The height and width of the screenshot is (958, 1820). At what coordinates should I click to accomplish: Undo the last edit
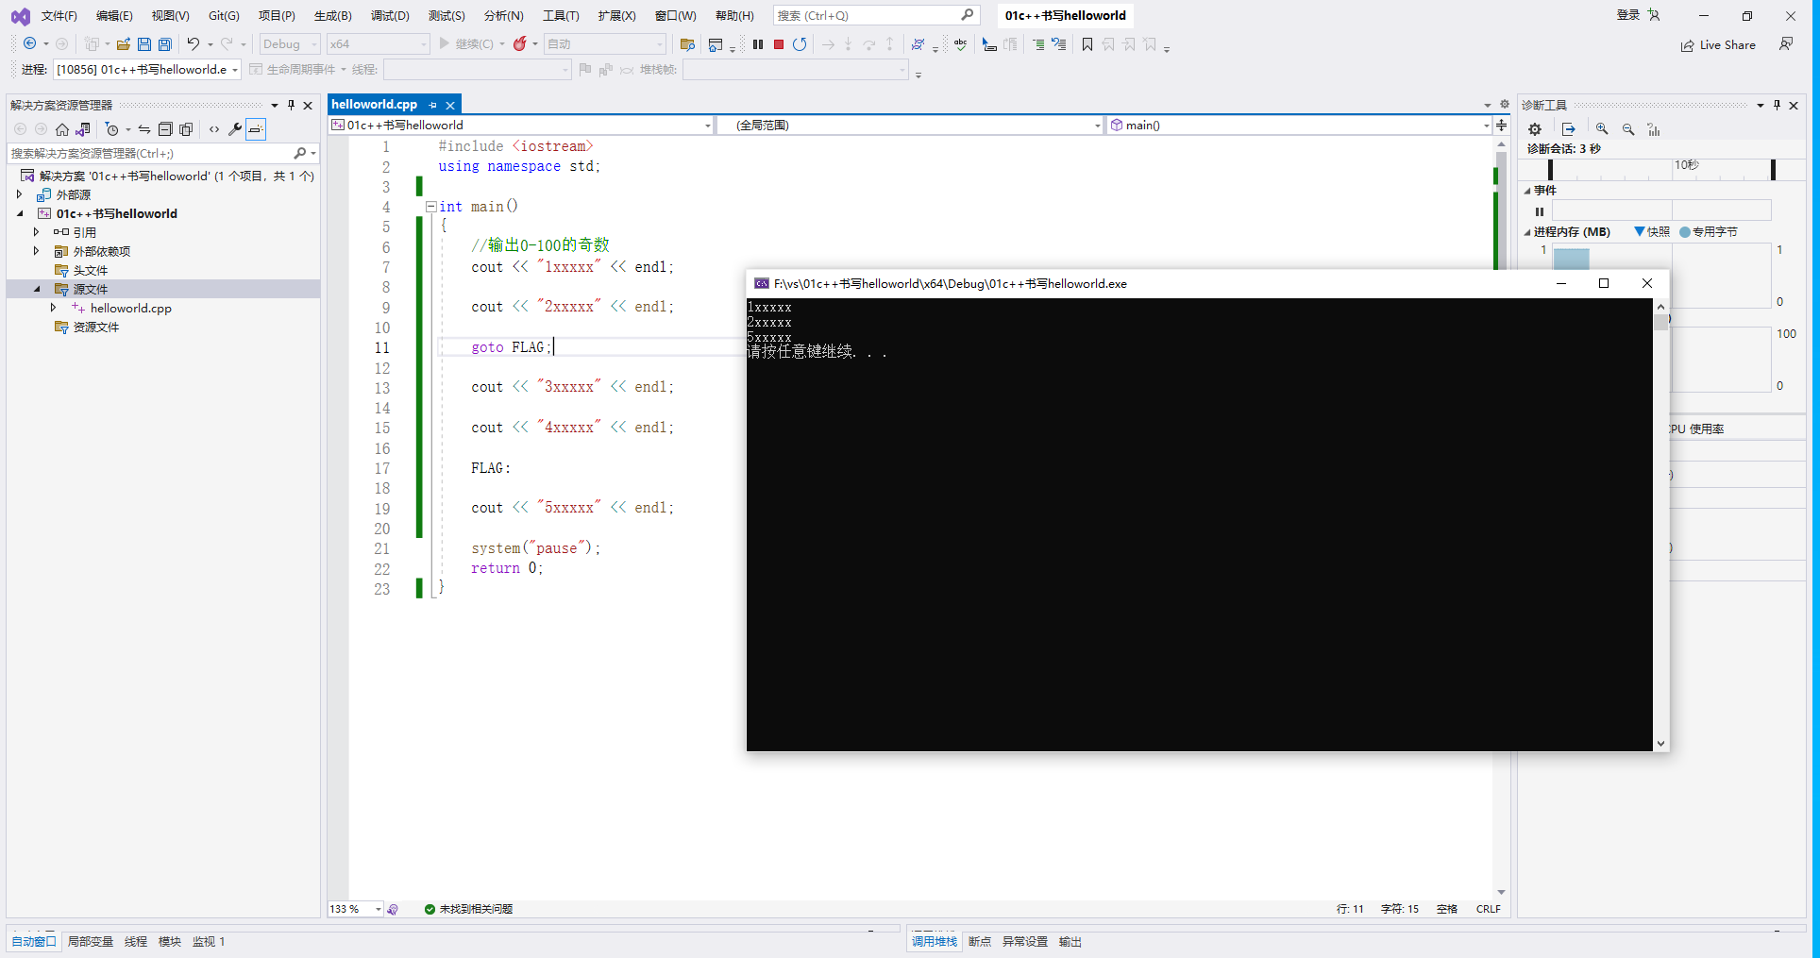pyautogui.click(x=194, y=43)
